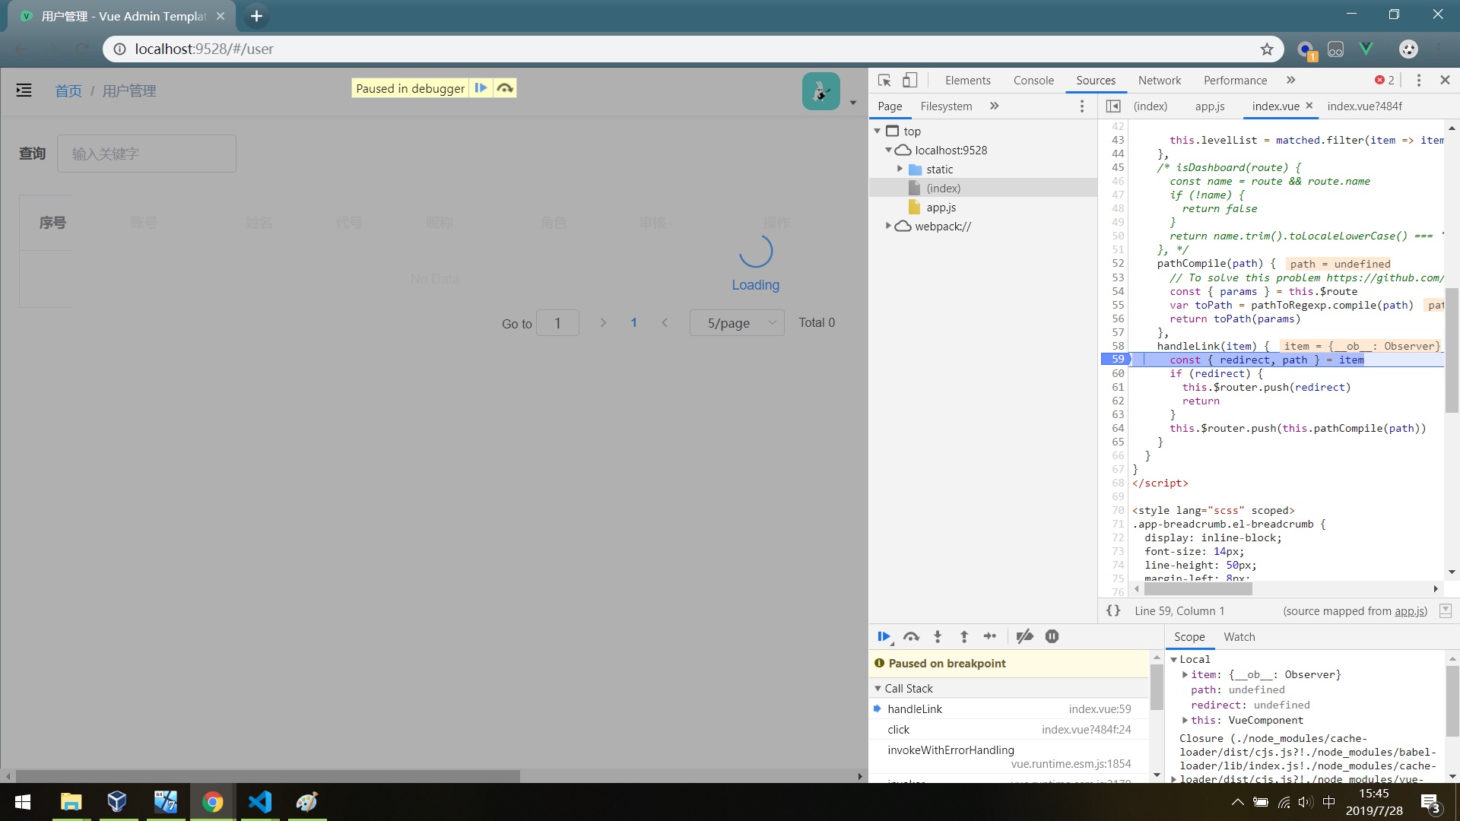Step into next function call
The height and width of the screenshot is (821, 1460).
click(x=938, y=637)
